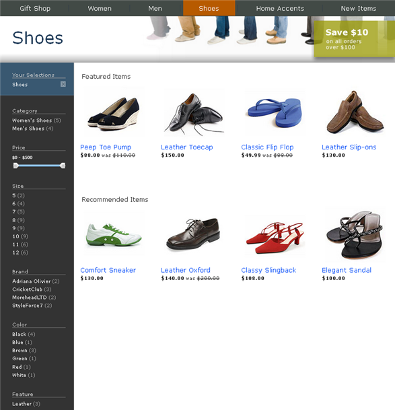Filter by Blue color
The image size is (395, 410).
pyautogui.click(x=22, y=343)
